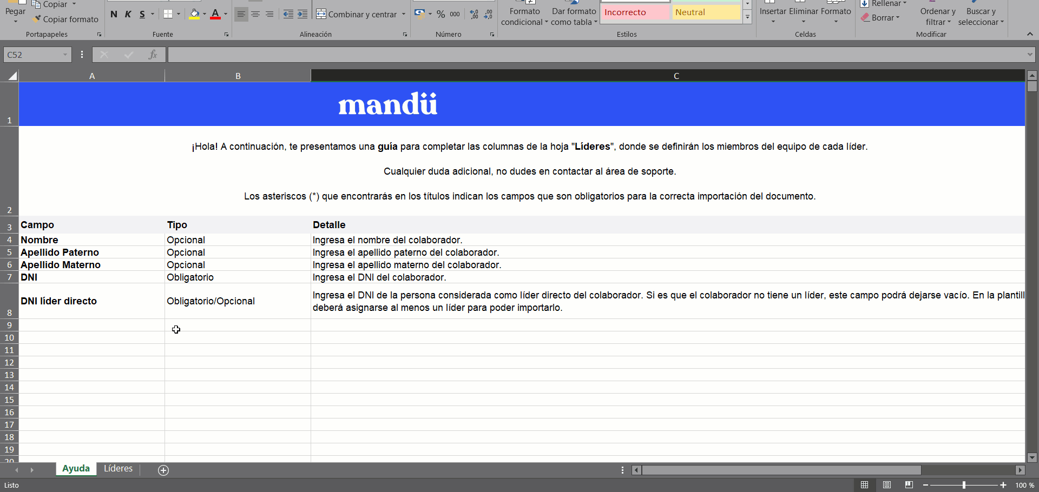The image size is (1039, 492).
Task: Click Copiar in the clipboard group
Action: [x=50, y=4]
